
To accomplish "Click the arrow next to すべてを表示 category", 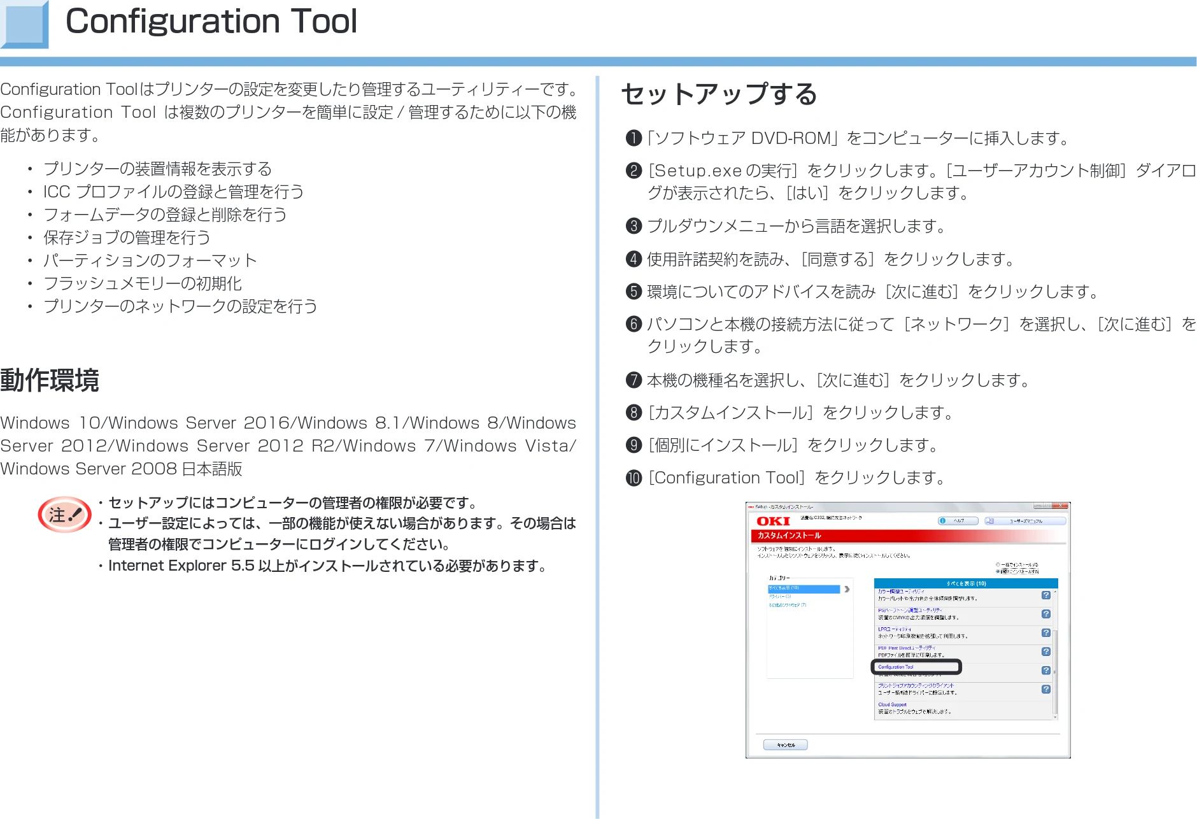I will tap(847, 589).
